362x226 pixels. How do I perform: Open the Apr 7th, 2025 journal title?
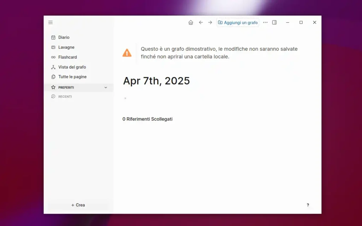156,81
